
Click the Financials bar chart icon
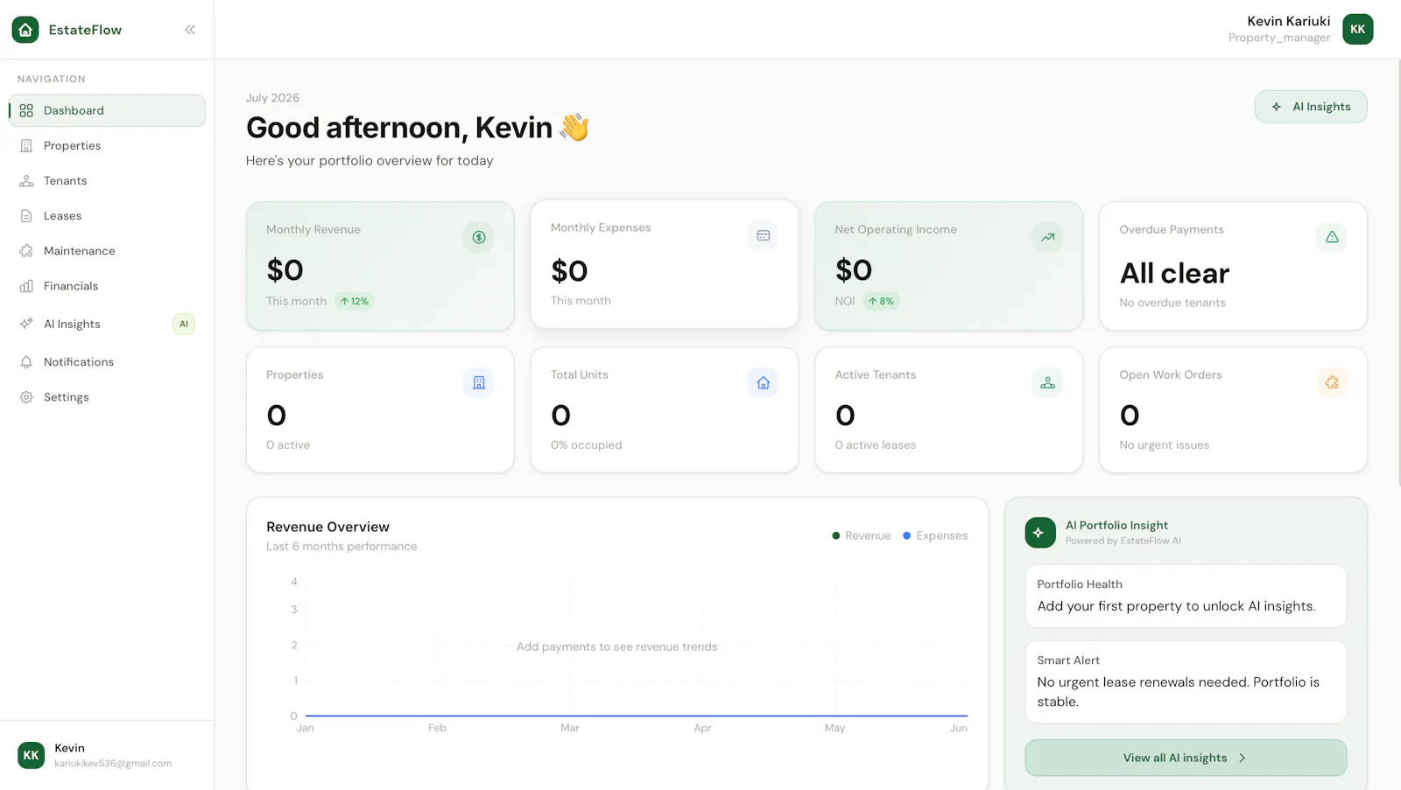tap(26, 285)
